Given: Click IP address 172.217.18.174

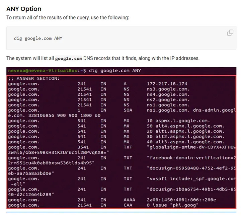Looking at the screenshot, I should click(x=167, y=84).
